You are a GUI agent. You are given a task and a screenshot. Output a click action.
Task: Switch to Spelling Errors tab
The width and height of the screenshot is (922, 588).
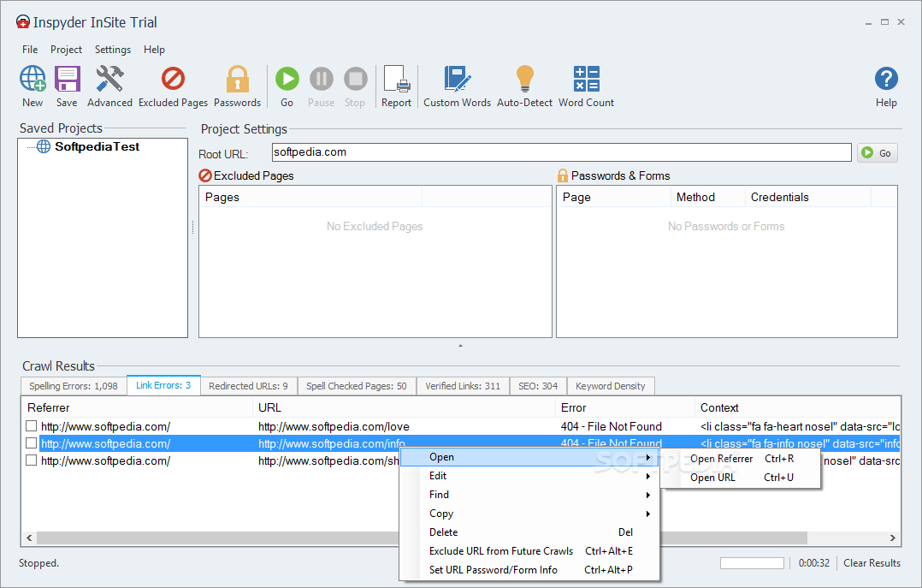tap(74, 386)
